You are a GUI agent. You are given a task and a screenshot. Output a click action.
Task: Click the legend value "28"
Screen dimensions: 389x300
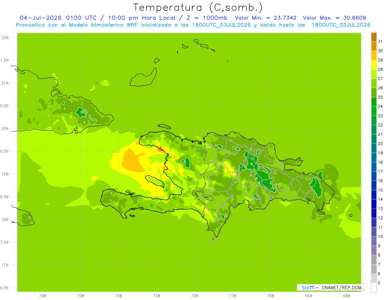tap(381, 69)
